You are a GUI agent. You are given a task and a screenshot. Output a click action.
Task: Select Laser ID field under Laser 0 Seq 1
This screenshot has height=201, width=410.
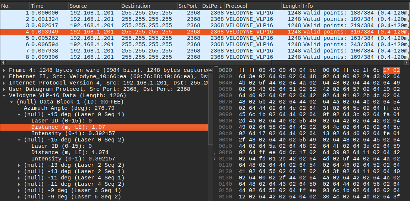coord(62,121)
